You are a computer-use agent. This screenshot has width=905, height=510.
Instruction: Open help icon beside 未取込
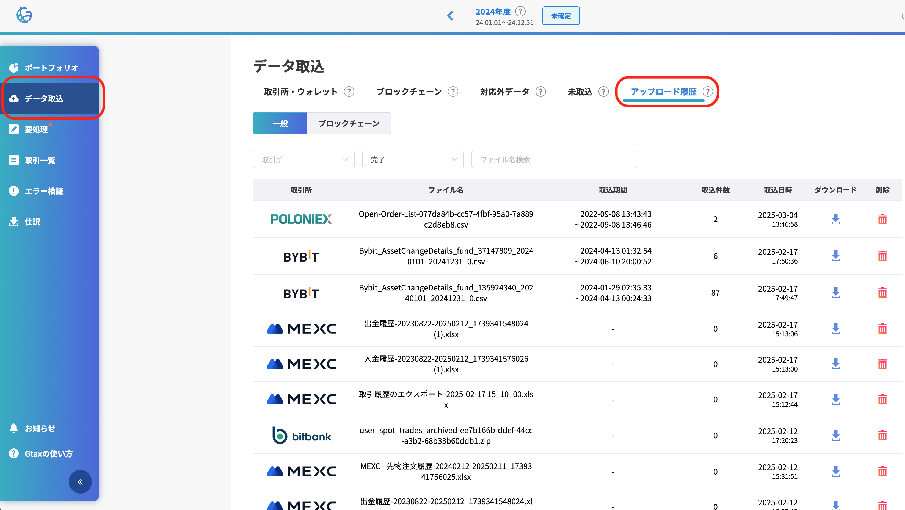click(x=604, y=92)
